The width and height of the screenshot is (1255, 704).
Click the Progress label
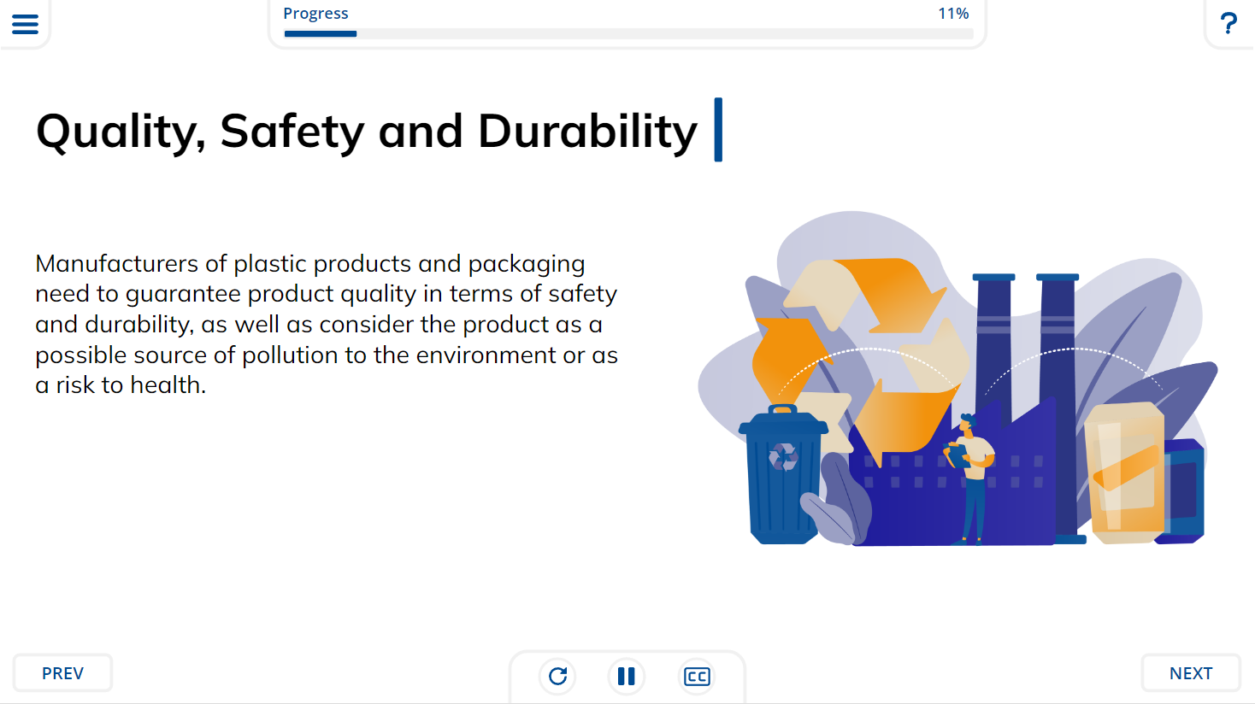tap(315, 14)
